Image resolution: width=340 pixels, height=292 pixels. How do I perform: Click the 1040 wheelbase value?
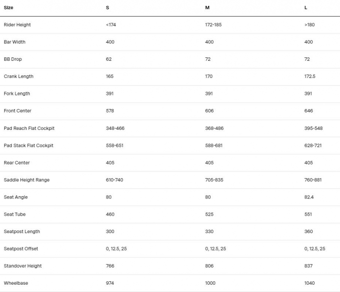tap(309, 283)
